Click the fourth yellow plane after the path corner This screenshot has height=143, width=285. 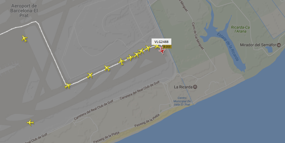[x=130, y=58]
